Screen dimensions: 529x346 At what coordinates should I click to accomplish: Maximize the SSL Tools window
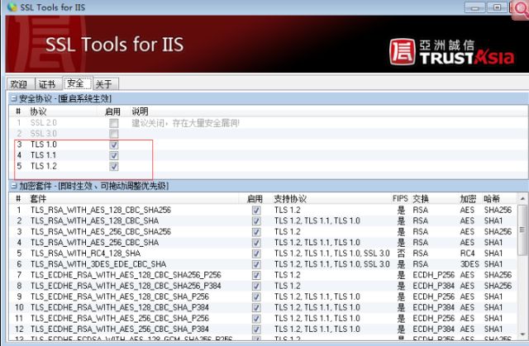(497, 7)
